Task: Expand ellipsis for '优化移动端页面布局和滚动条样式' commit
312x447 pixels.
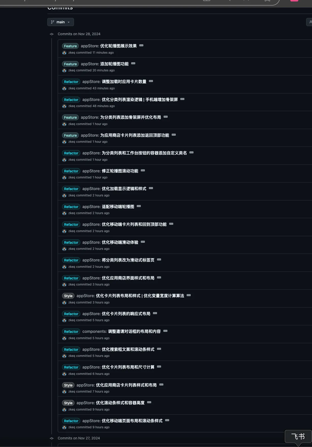Action: click(167, 420)
